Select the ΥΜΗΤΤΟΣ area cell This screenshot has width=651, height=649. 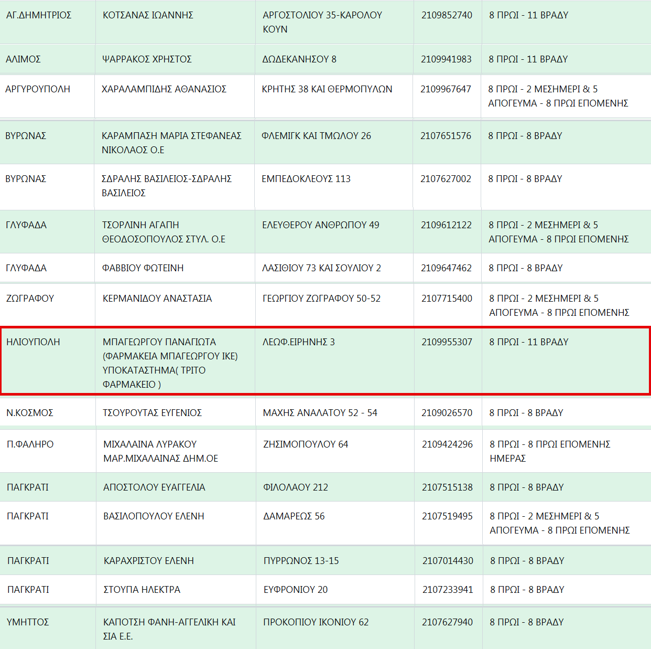tap(28, 622)
